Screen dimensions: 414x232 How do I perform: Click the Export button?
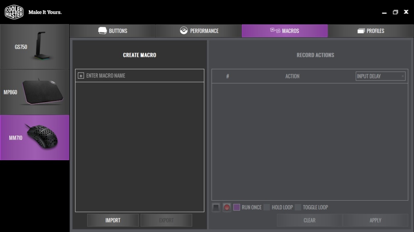[166, 220]
